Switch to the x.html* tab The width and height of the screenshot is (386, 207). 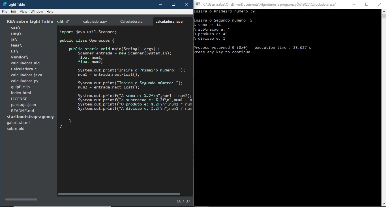63,21
